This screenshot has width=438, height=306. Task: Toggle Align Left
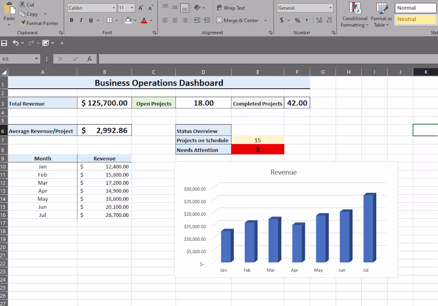pos(165,20)
